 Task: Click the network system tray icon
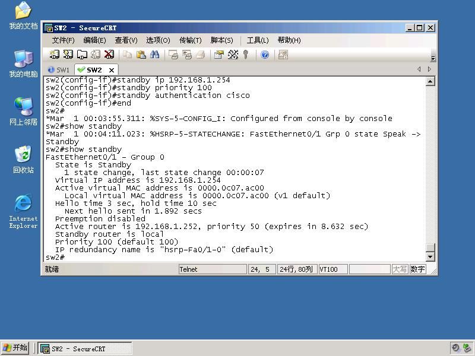(467, 348)
